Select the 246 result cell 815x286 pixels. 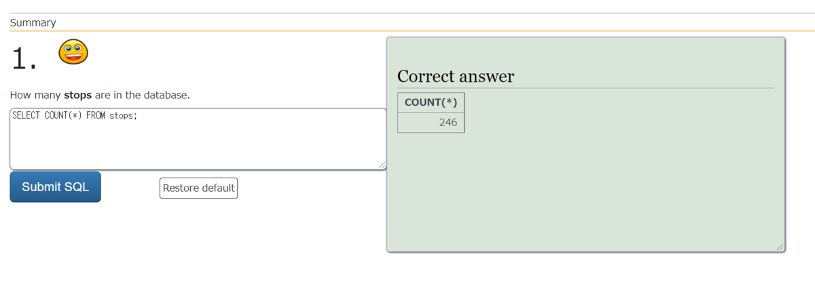click(x=431, y=123)
